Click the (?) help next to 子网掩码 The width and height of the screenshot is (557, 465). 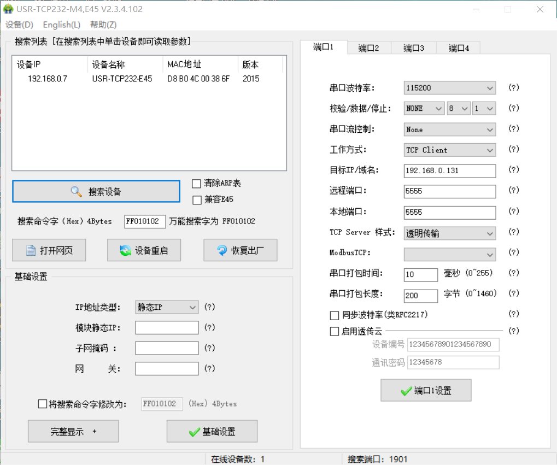[x=209, y=348]
